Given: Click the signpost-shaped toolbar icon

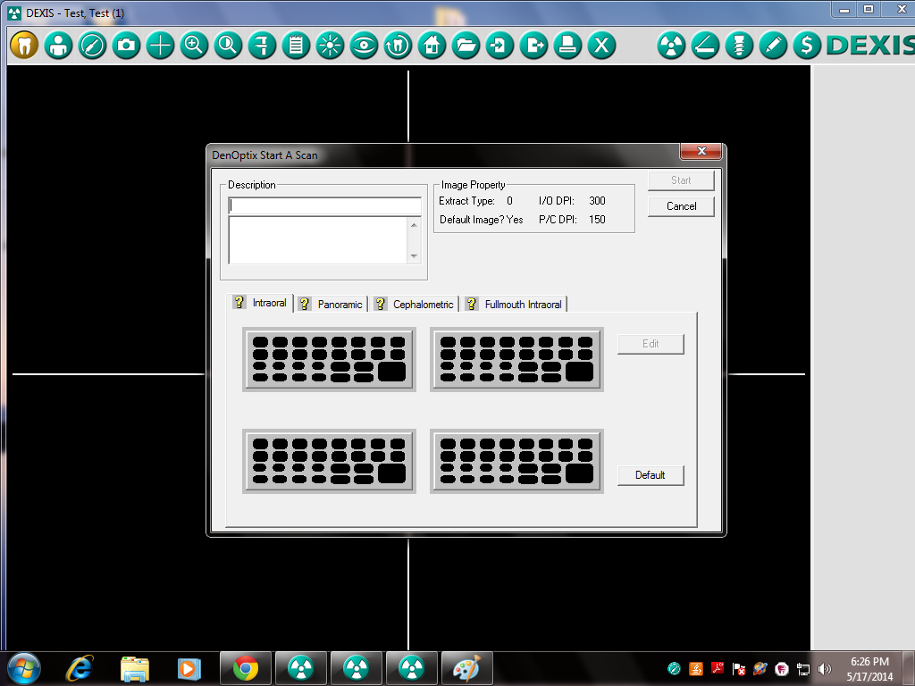Looking at the screenshot, I should [262, 45].
